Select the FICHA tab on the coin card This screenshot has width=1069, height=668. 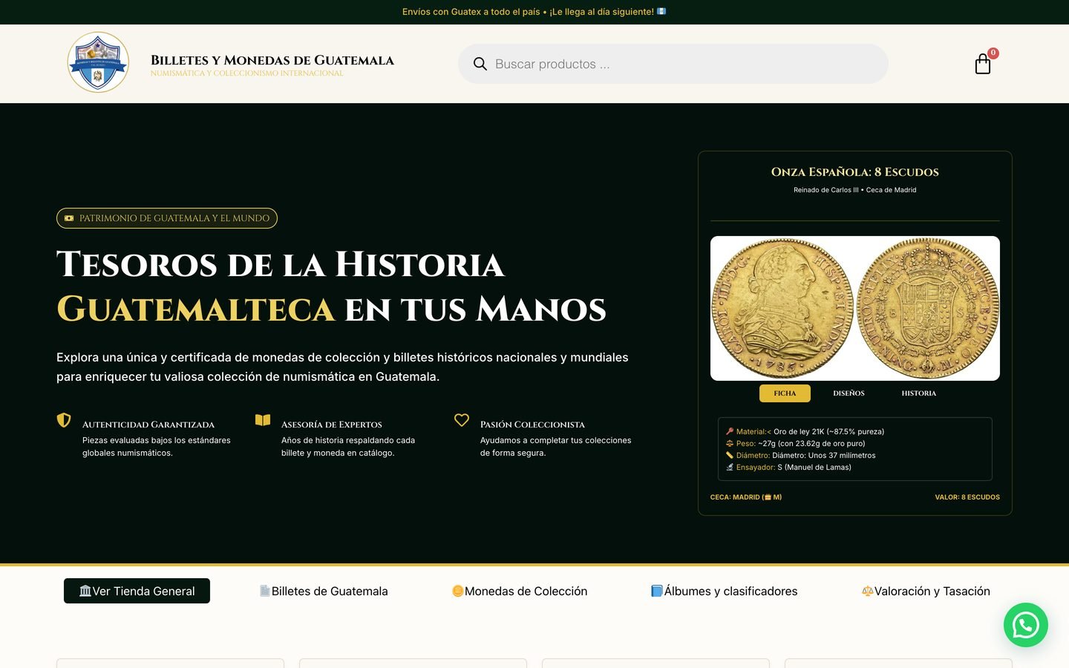click(x=785, y=393)
